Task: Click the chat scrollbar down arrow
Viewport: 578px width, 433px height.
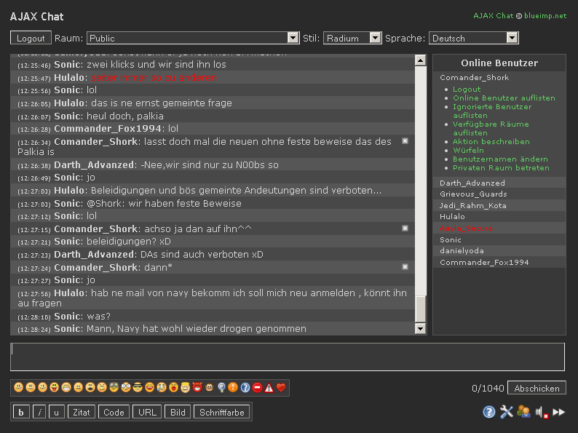Action: [420, 328]
